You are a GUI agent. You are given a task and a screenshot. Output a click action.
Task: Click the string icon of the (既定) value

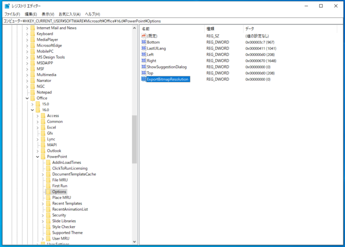click(x=144, y=36)
